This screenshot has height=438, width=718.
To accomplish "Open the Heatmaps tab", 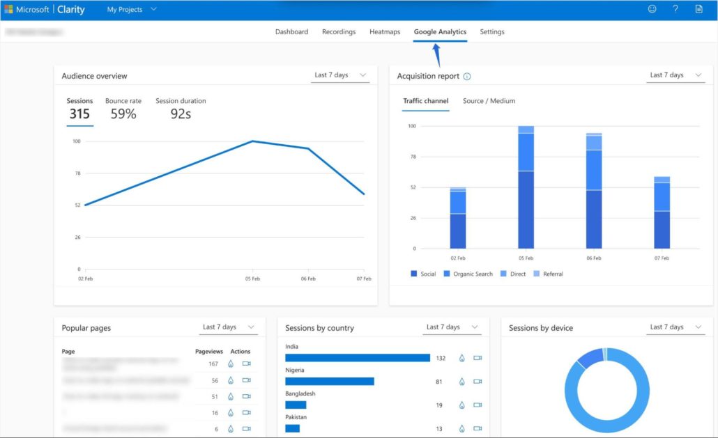I will click(385, 31).
